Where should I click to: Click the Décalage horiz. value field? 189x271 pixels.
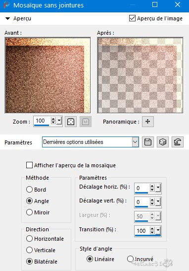coord(142,188)
